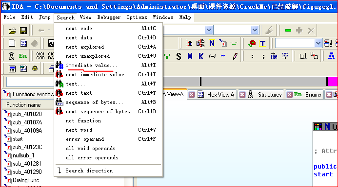Click the blue graph hierarchy icon
Viewport: 338px width, 187px height.
coord(331,56)
